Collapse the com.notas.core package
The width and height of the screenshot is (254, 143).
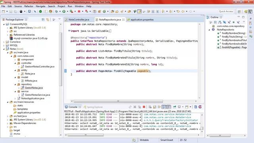click(x=12, y=56)
